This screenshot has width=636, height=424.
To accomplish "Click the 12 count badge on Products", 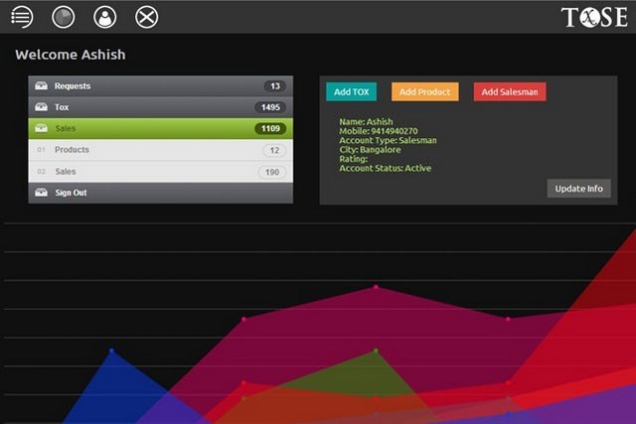I will pyautogui.click(x=274, y=150).
